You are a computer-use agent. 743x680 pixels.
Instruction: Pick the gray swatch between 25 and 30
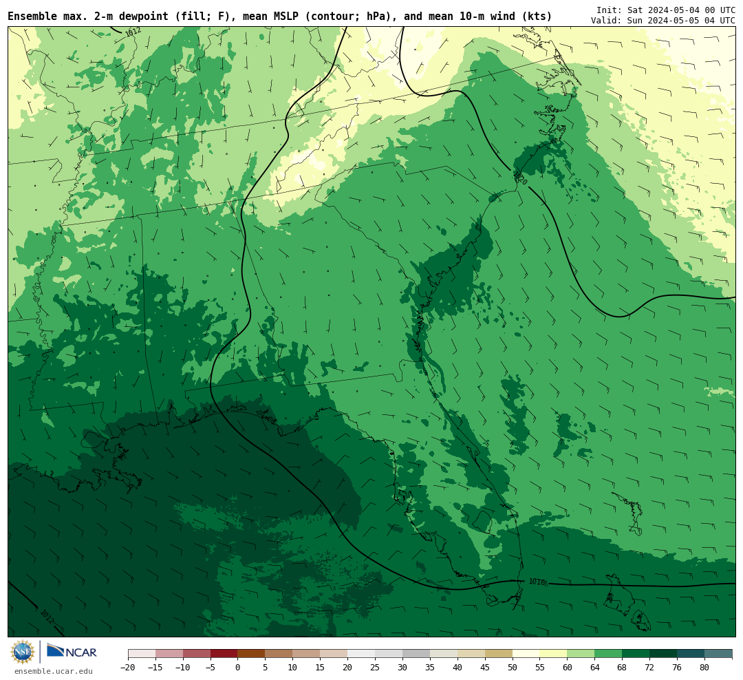[x=389, y=654]
